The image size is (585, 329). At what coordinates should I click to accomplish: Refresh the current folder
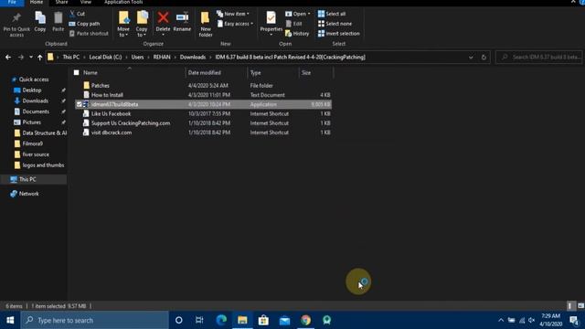pyautogui.click(x=484, y=57)
